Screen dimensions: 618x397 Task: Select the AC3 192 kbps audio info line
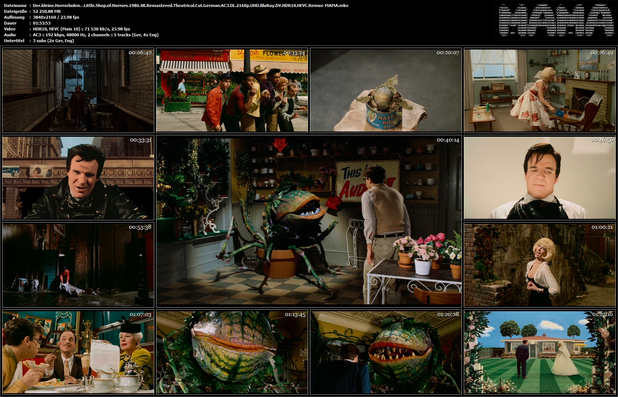96,35
